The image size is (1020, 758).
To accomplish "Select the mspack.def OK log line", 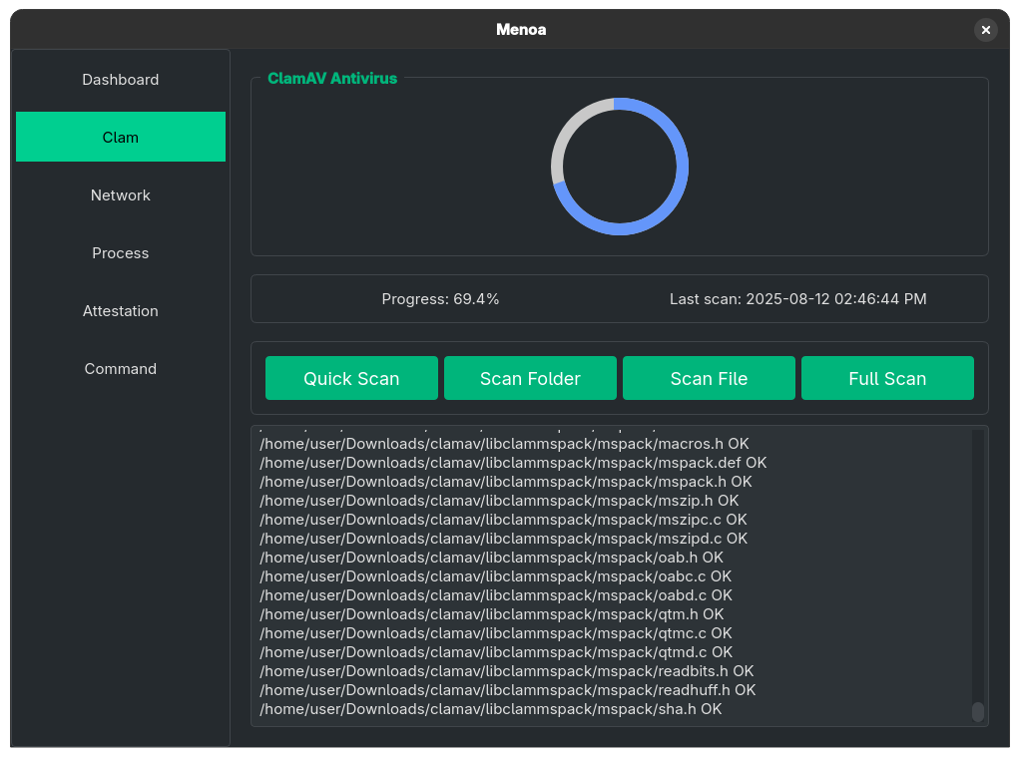I will [x=513, y=462].
